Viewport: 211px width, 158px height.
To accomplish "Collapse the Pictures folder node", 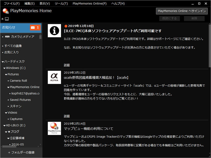I will click(x=6, y=75).
